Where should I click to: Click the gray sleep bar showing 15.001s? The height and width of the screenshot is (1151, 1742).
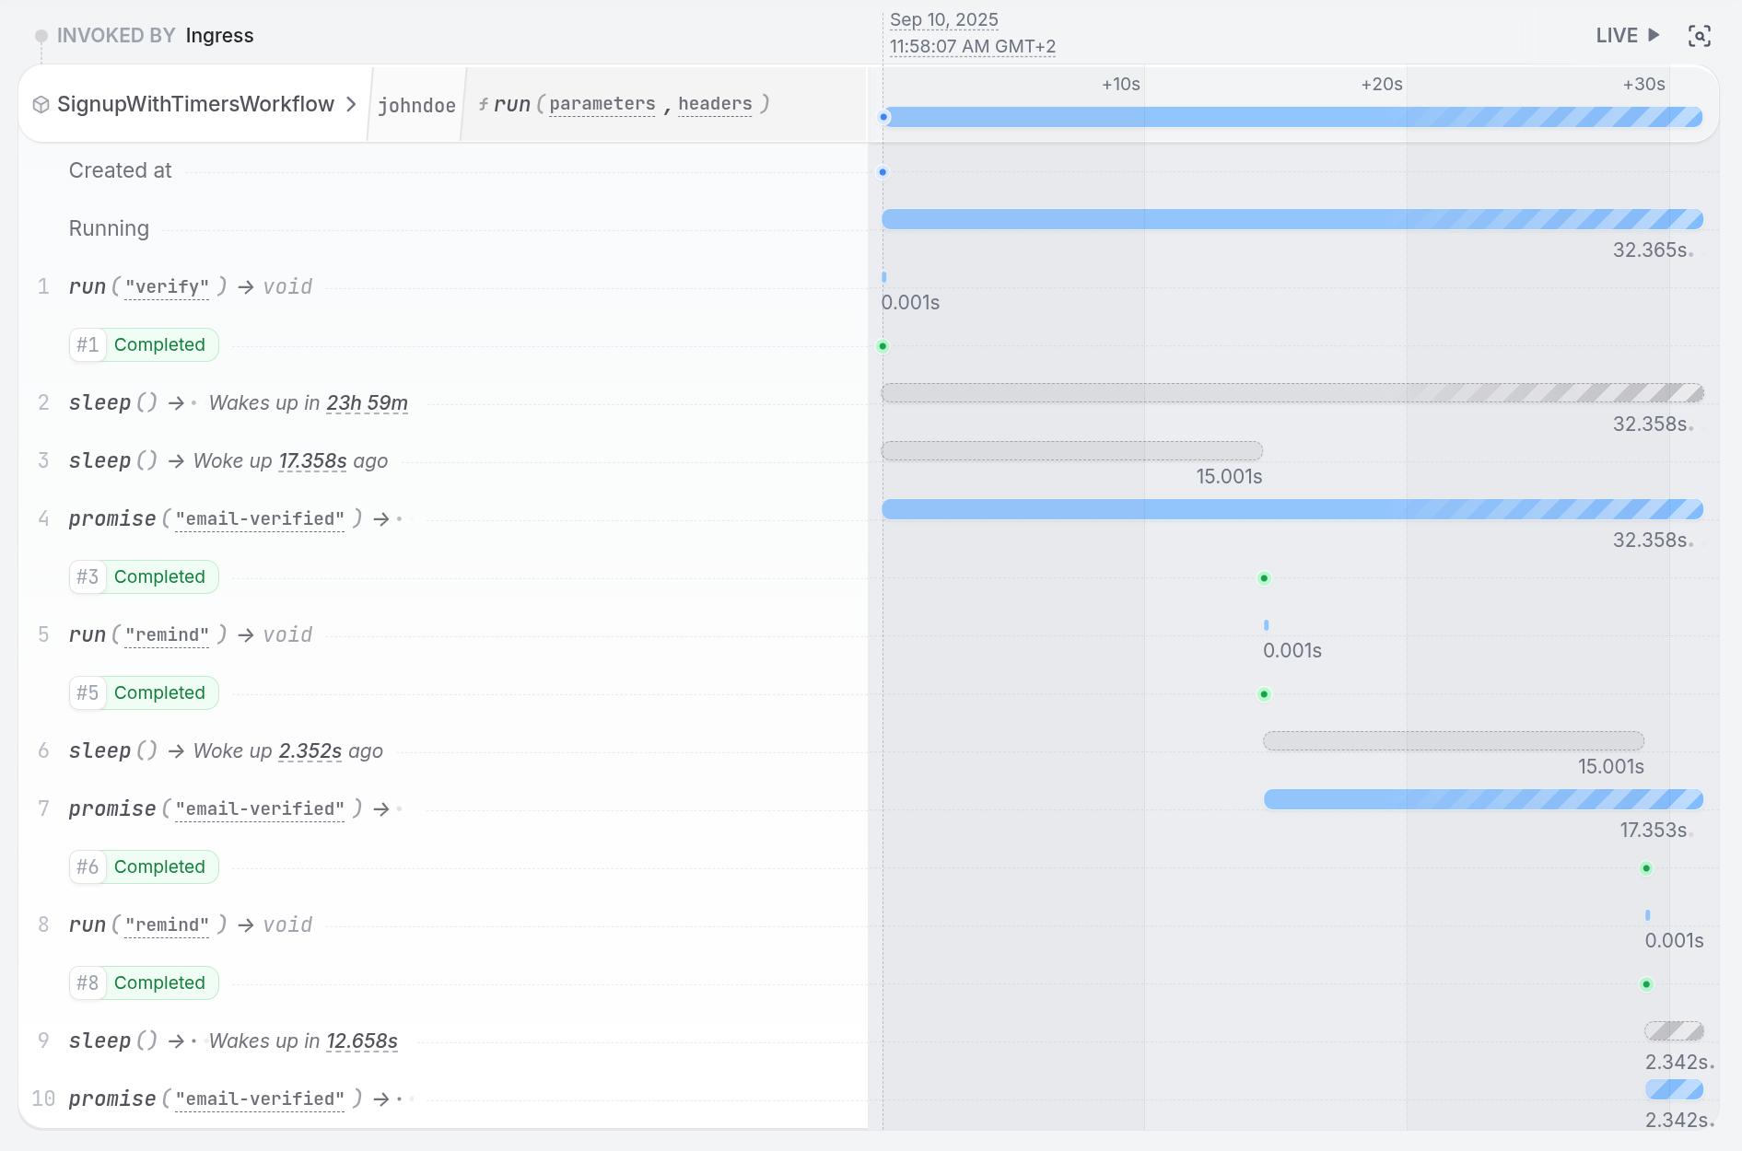(1073, 450)
